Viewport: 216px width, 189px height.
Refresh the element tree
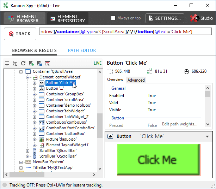point(23,63)
